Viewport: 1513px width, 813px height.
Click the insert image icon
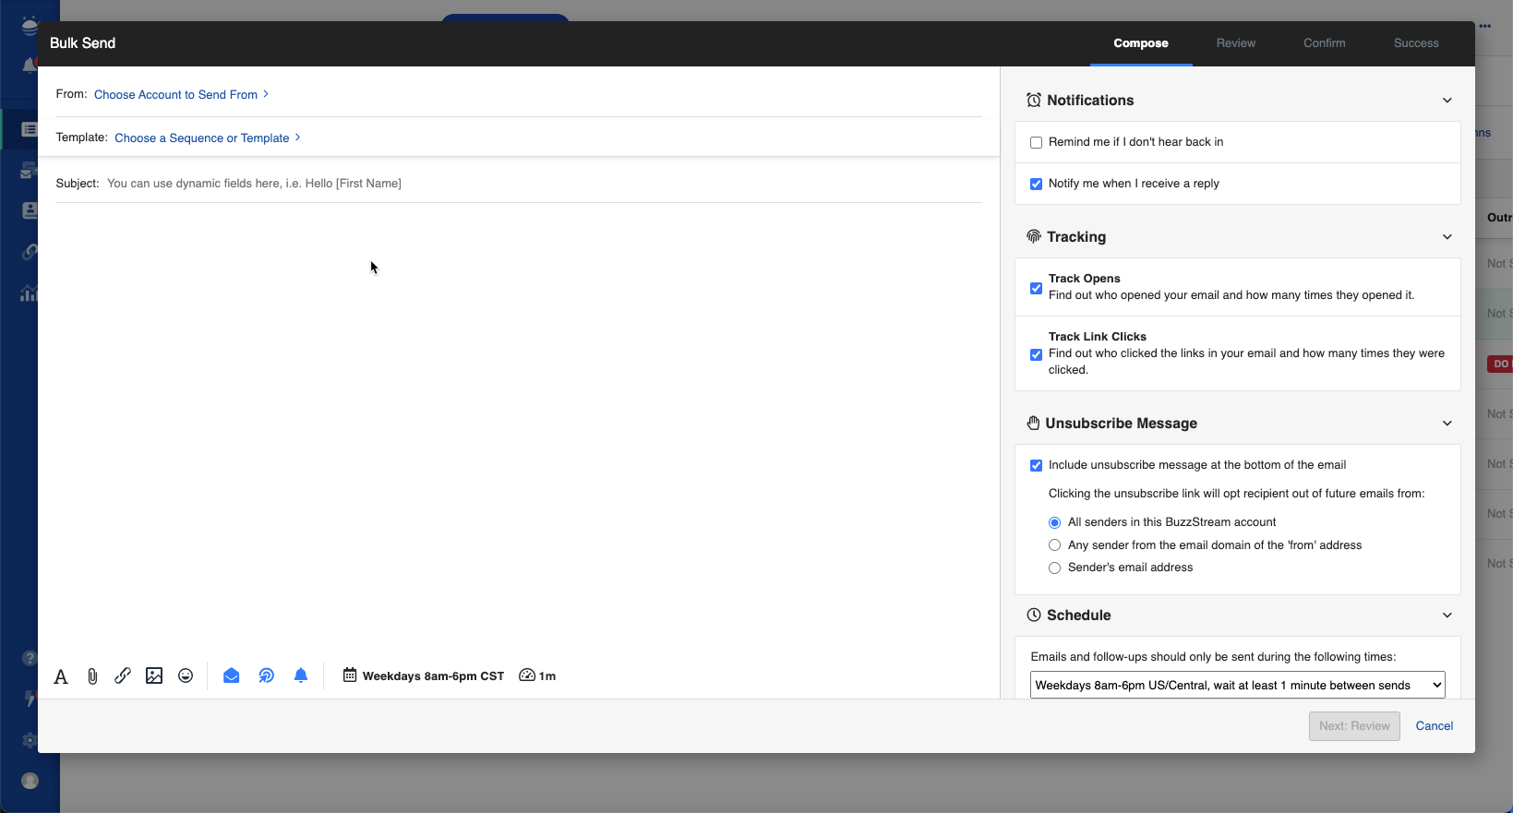pos(154,676)
